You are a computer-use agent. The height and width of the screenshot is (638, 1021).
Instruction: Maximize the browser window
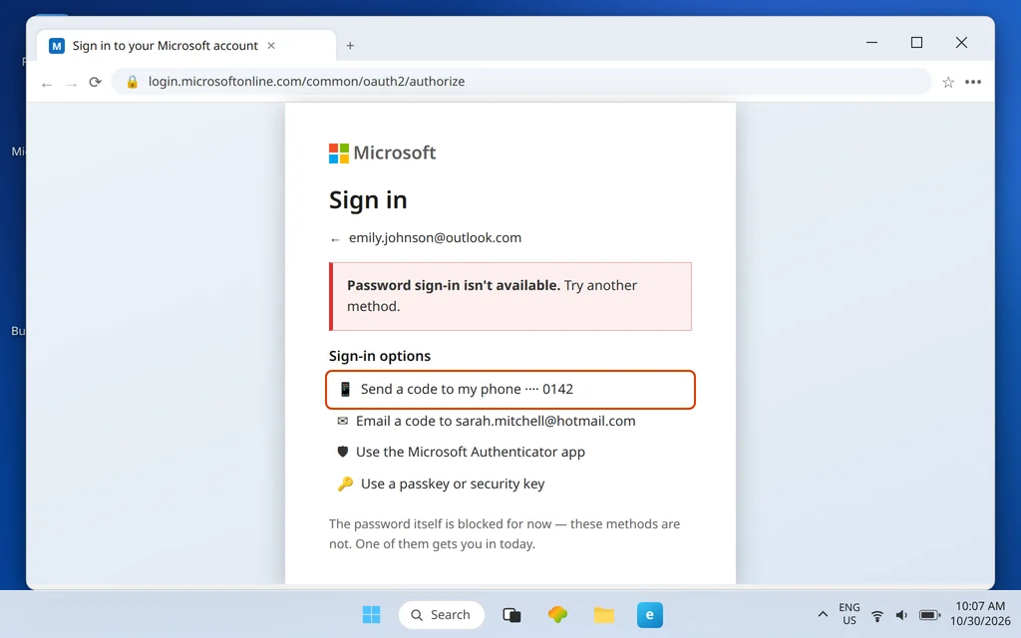(x=917, y=42)
